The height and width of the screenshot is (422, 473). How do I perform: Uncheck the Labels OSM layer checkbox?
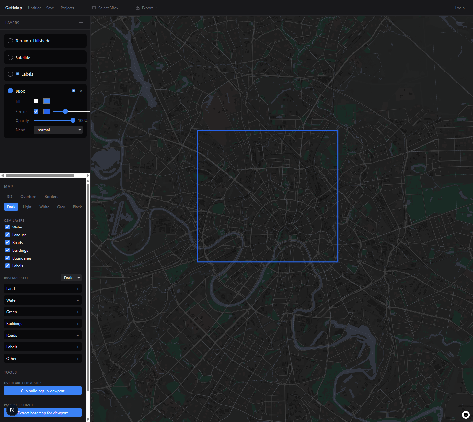pos(7,266)
